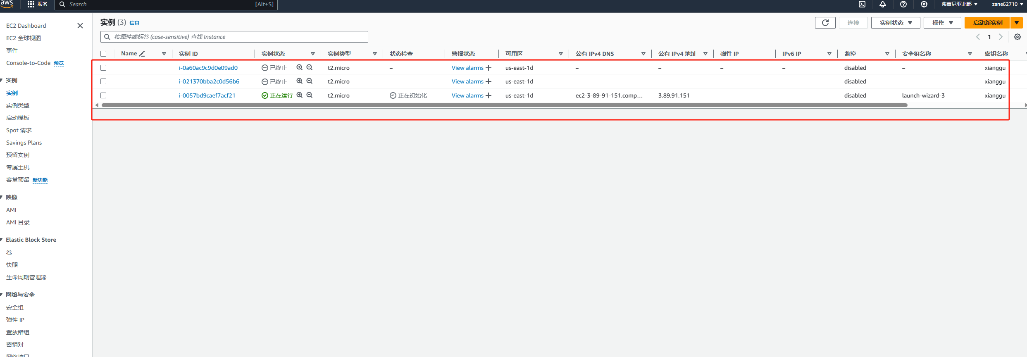Zoom out on i-0a60ac9c9d0e09ad0 state
Viewport: 1027px width, 357px height.
(x=310, y=67)
